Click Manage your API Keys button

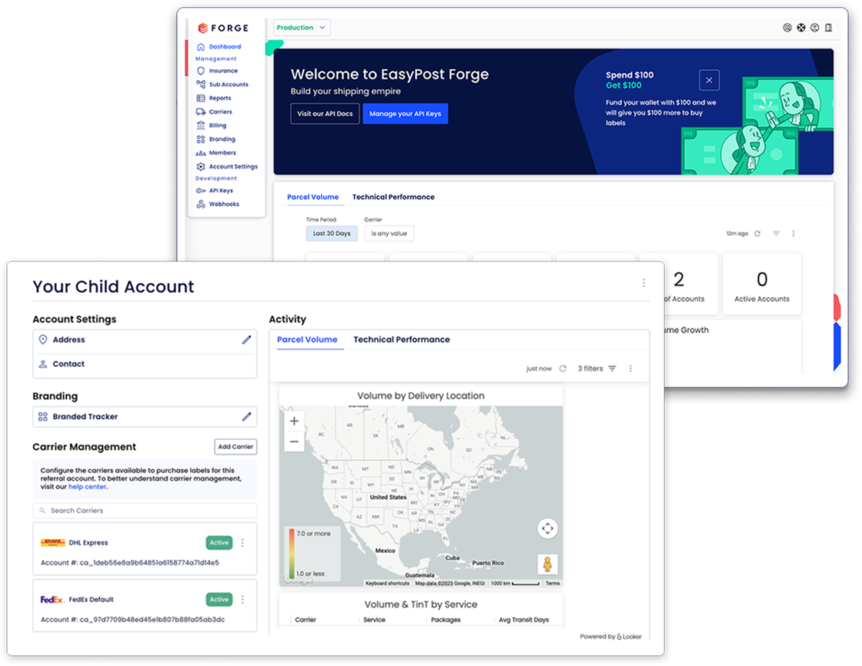(405, 114)
